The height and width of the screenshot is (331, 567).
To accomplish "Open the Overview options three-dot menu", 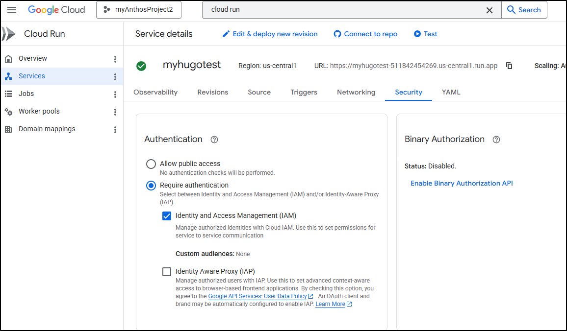I will (115, 59).
